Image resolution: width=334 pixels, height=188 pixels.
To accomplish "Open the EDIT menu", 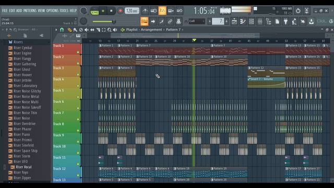I will [x=12, y=10].
